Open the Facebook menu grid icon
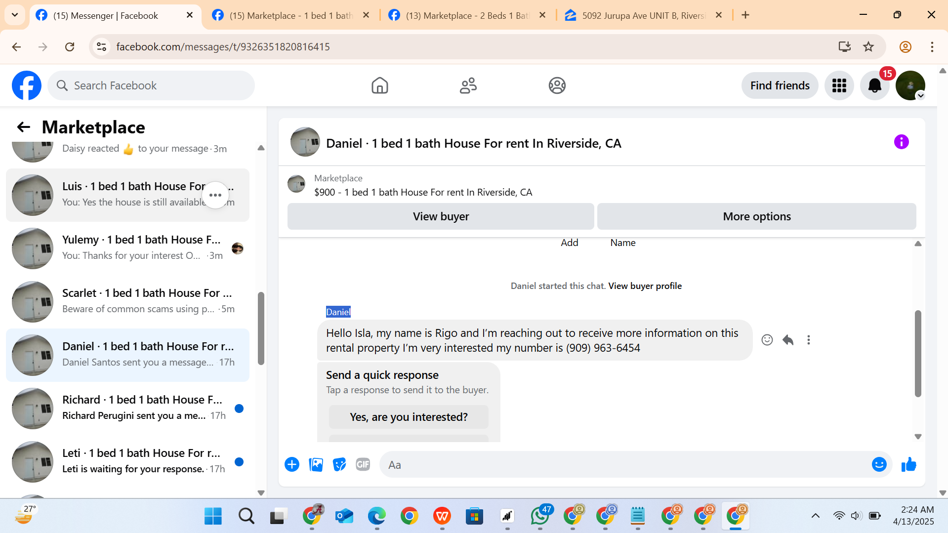Image resolution: width=948 pixels, height=533 pixels. [x=839, y=85]
